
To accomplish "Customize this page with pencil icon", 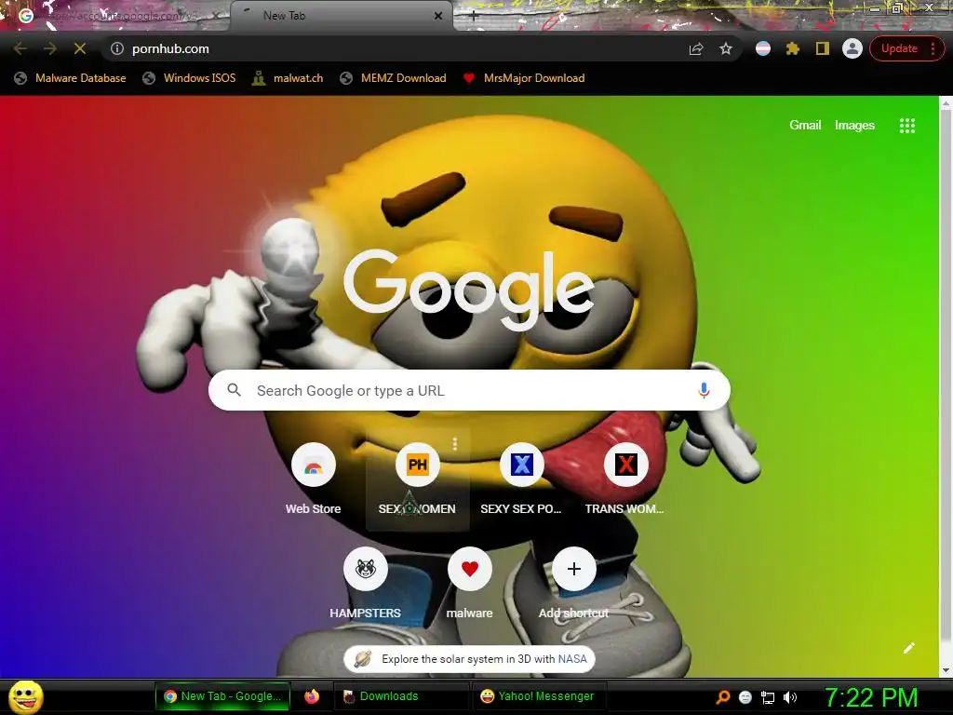I will pyautogui.click(x=908, y=648).
